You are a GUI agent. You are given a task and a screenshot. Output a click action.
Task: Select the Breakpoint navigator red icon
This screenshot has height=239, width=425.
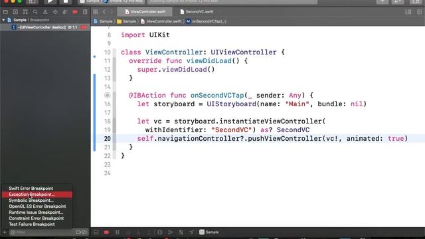pos(75,12)
